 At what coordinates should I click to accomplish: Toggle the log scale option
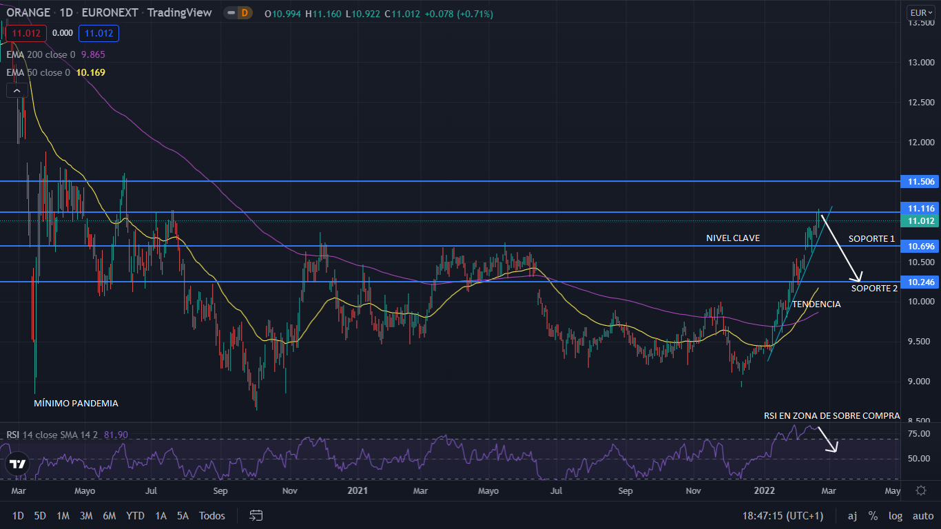tap(896, 515)
